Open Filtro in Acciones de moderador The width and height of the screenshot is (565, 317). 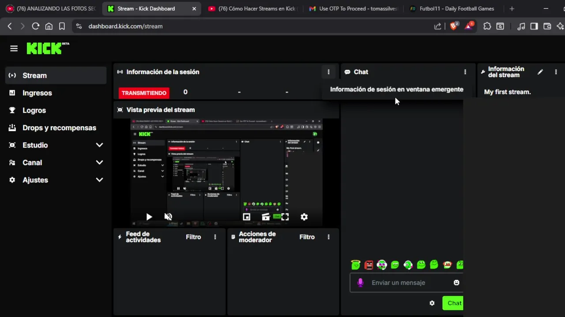click(307, 237)
